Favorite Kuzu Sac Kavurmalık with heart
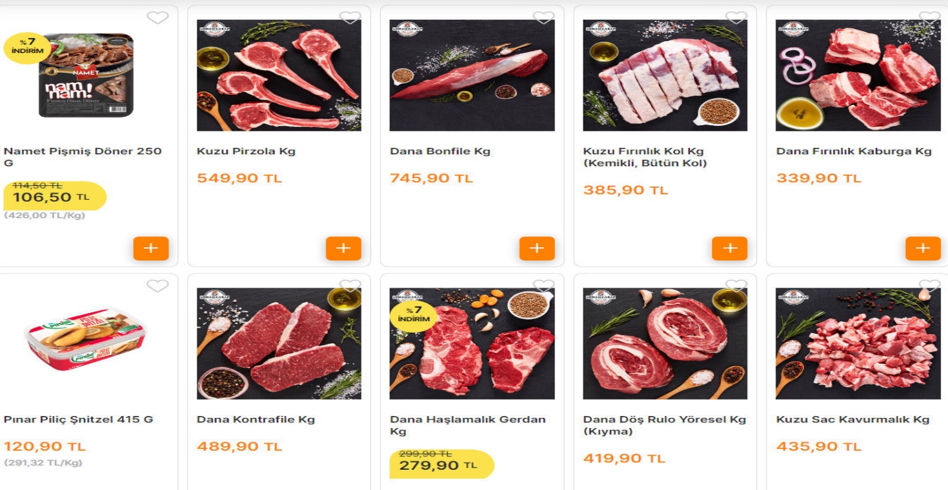This screenshot has height=490, width=948. [x=930, y=286]
